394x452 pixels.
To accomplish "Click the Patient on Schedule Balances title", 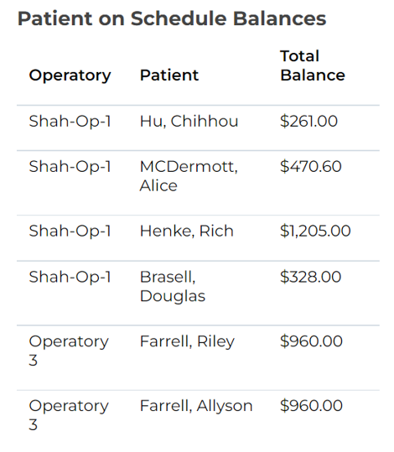I will click(172, 18).
